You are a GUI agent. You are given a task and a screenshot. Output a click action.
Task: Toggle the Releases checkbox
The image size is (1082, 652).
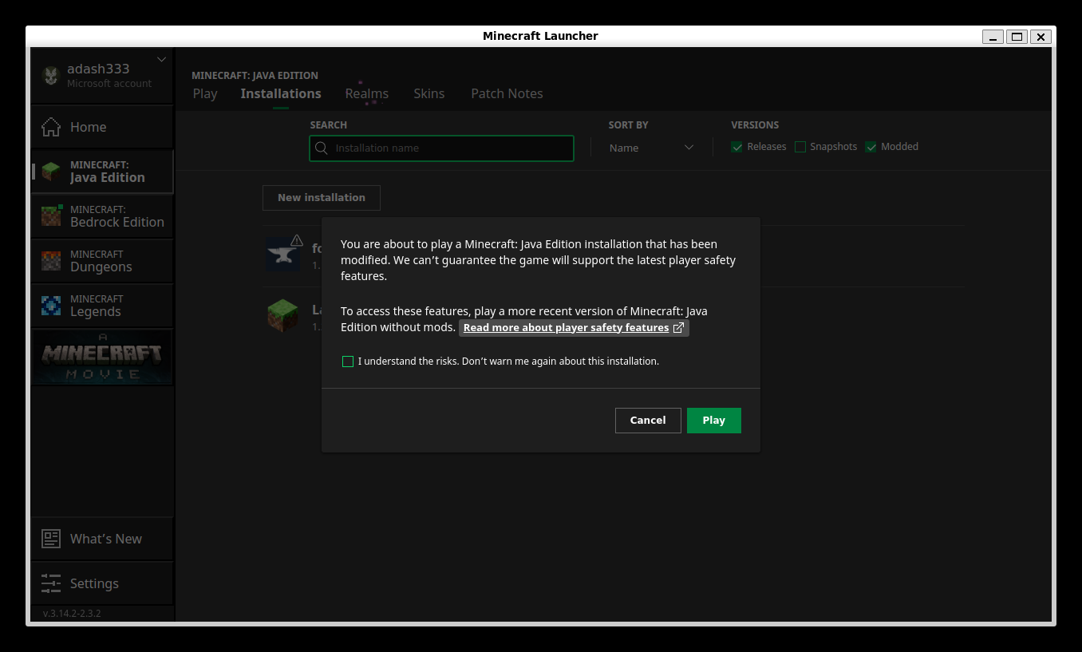[736, 147]
